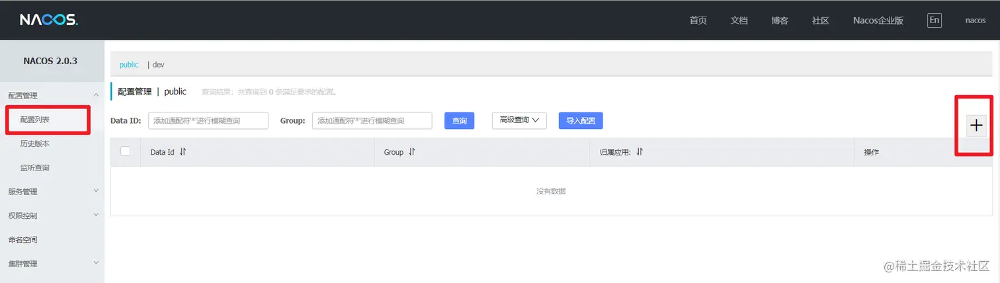1000x283 pixels.
Task: Tick the select-all checkbox in table header
Action: [x=126, y=151]
